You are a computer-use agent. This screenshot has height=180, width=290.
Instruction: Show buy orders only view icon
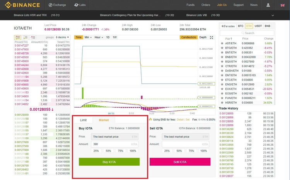tap(25, 37)
